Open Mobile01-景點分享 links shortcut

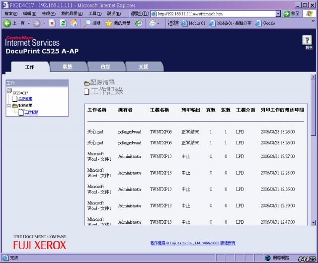tap(230, 23)
